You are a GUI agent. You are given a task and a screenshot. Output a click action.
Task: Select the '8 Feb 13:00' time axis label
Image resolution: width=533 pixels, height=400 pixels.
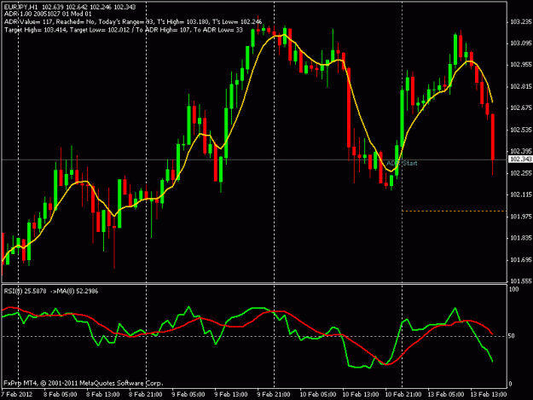pos(103,395)
